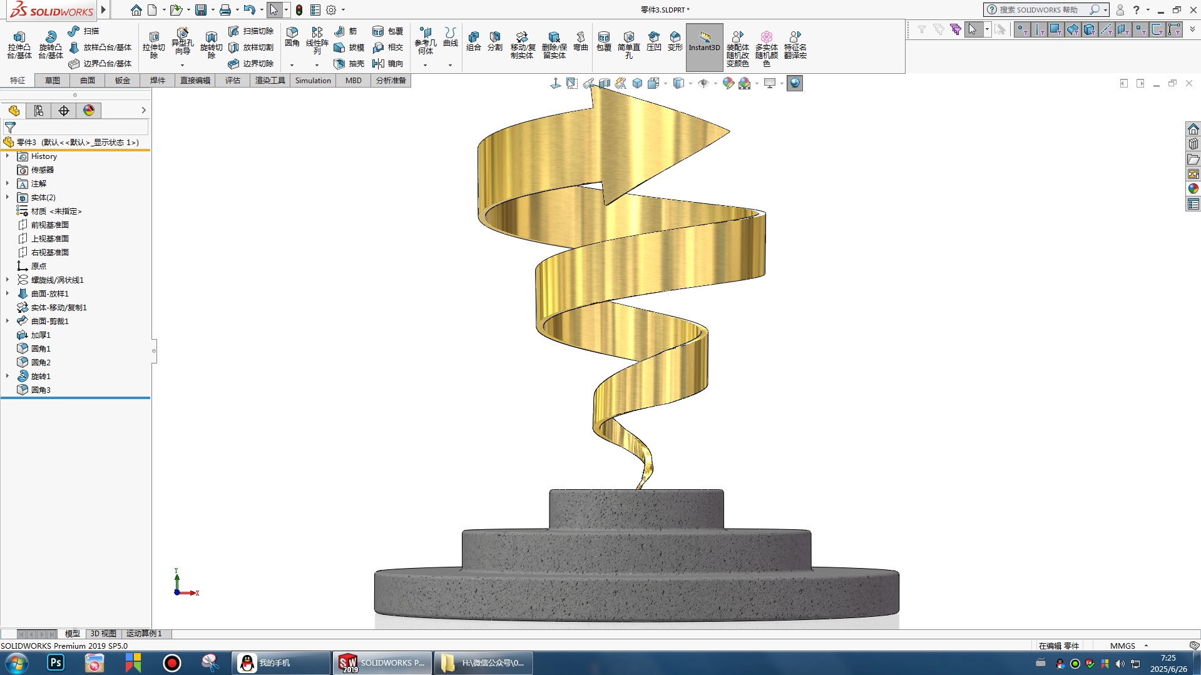Click the 放样切割 lofted cut tool
The width and height of the screenshot is (1201, 675).
point(251,47)
